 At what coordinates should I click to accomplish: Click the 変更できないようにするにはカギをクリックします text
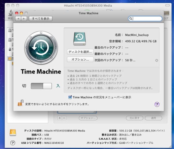pos(57,104)
